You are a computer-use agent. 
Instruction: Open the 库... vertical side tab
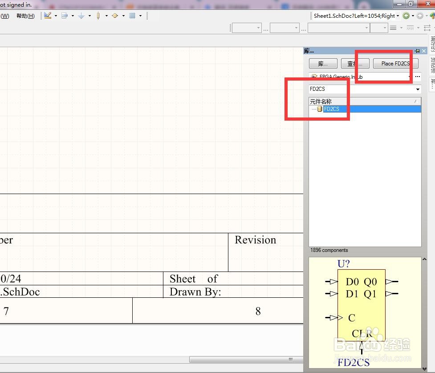432,84
